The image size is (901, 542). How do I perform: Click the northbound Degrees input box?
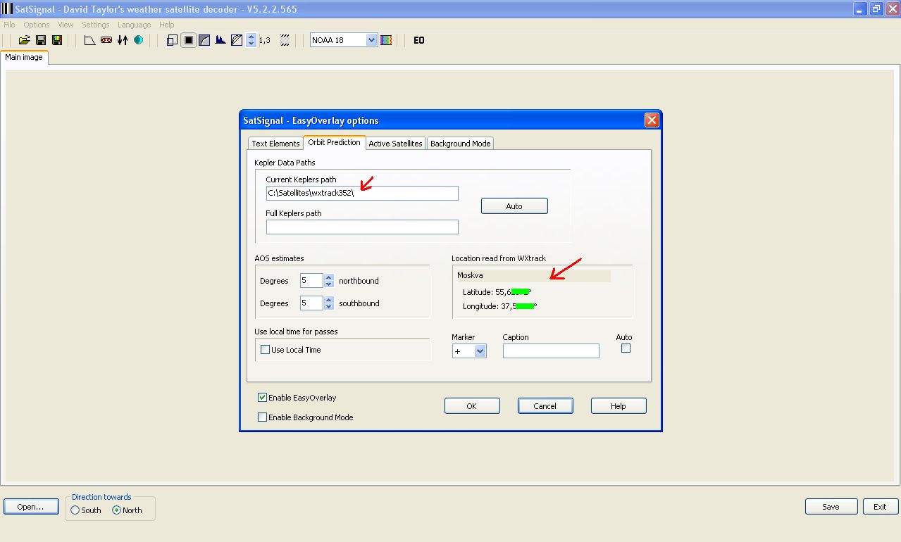[x=311, y=281]
